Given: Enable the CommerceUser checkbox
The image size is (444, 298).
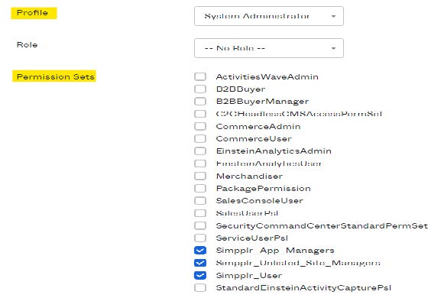Looking at the screenshot, I should 200,138.
